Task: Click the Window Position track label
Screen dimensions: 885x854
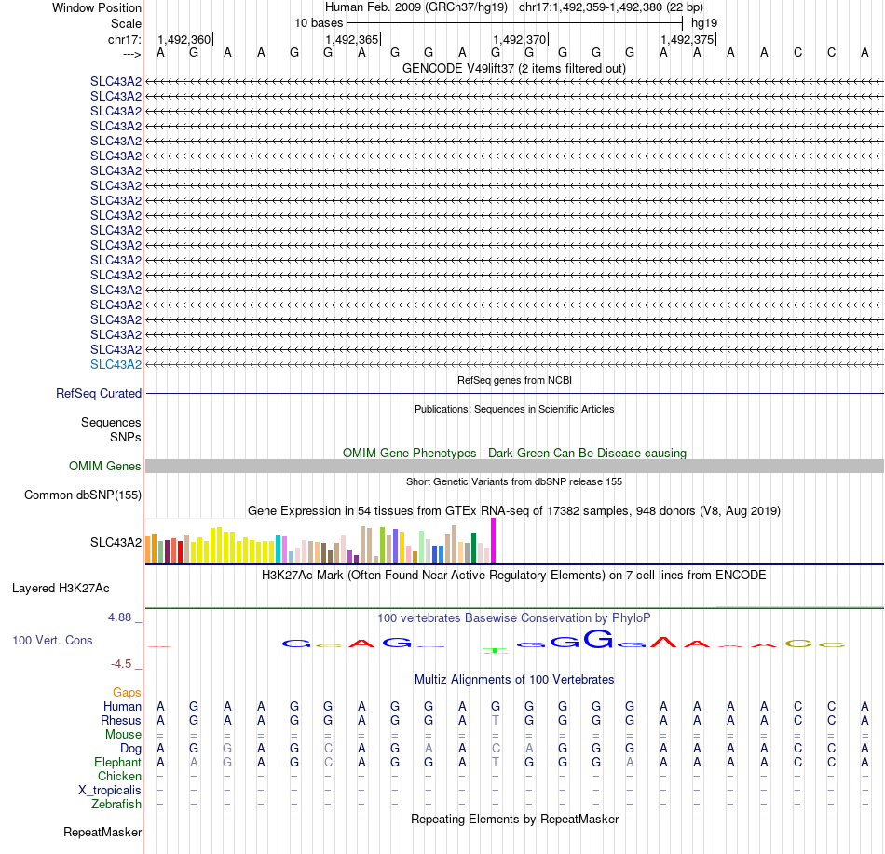Action: [x=97, y=7]
